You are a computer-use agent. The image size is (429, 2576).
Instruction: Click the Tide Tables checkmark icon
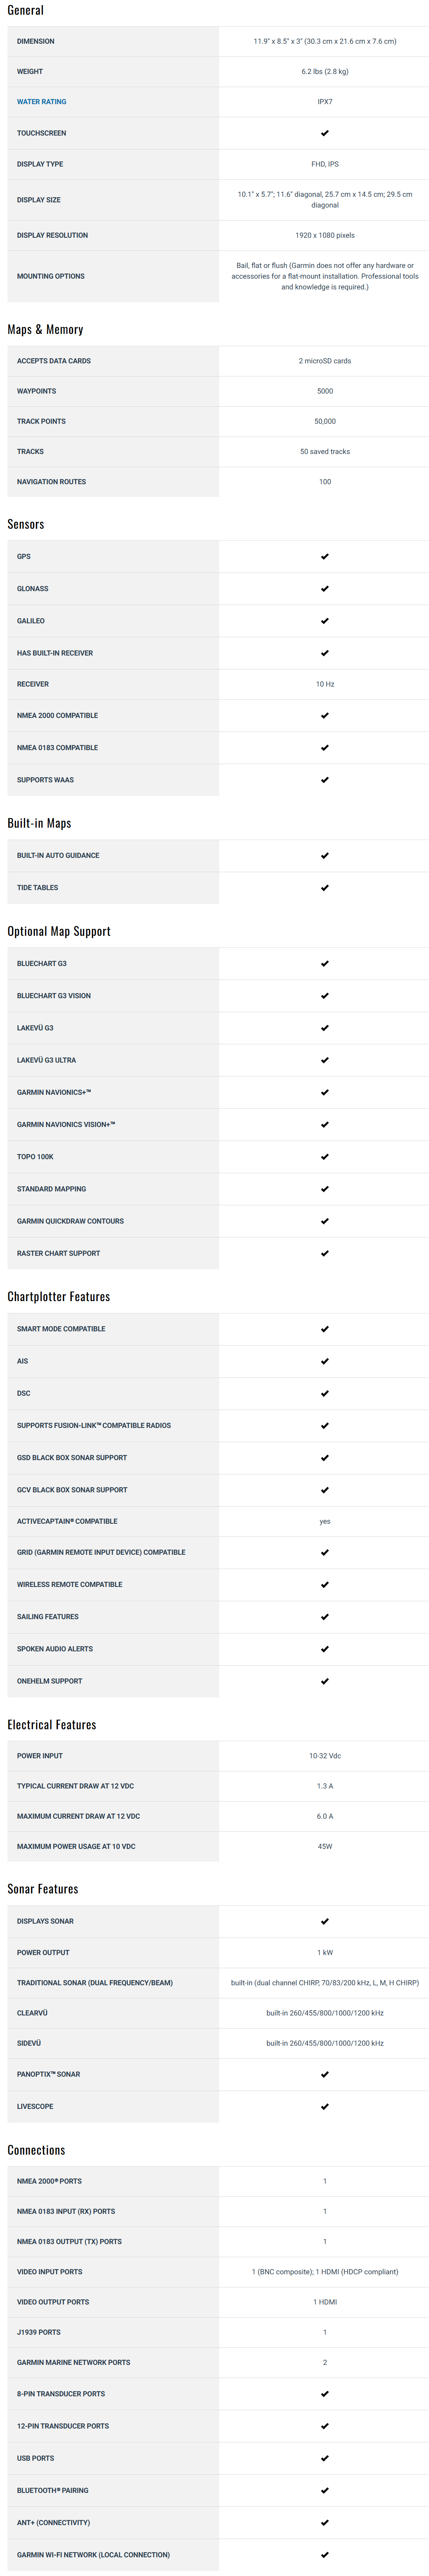[325, 888]
